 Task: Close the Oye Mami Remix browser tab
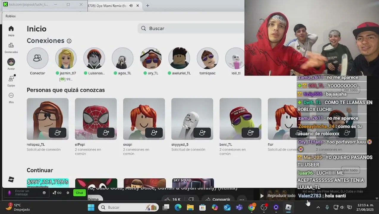(x=138, y=5)
